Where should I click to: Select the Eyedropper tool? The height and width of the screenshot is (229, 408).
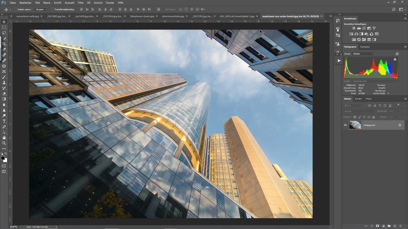(4, 49)
